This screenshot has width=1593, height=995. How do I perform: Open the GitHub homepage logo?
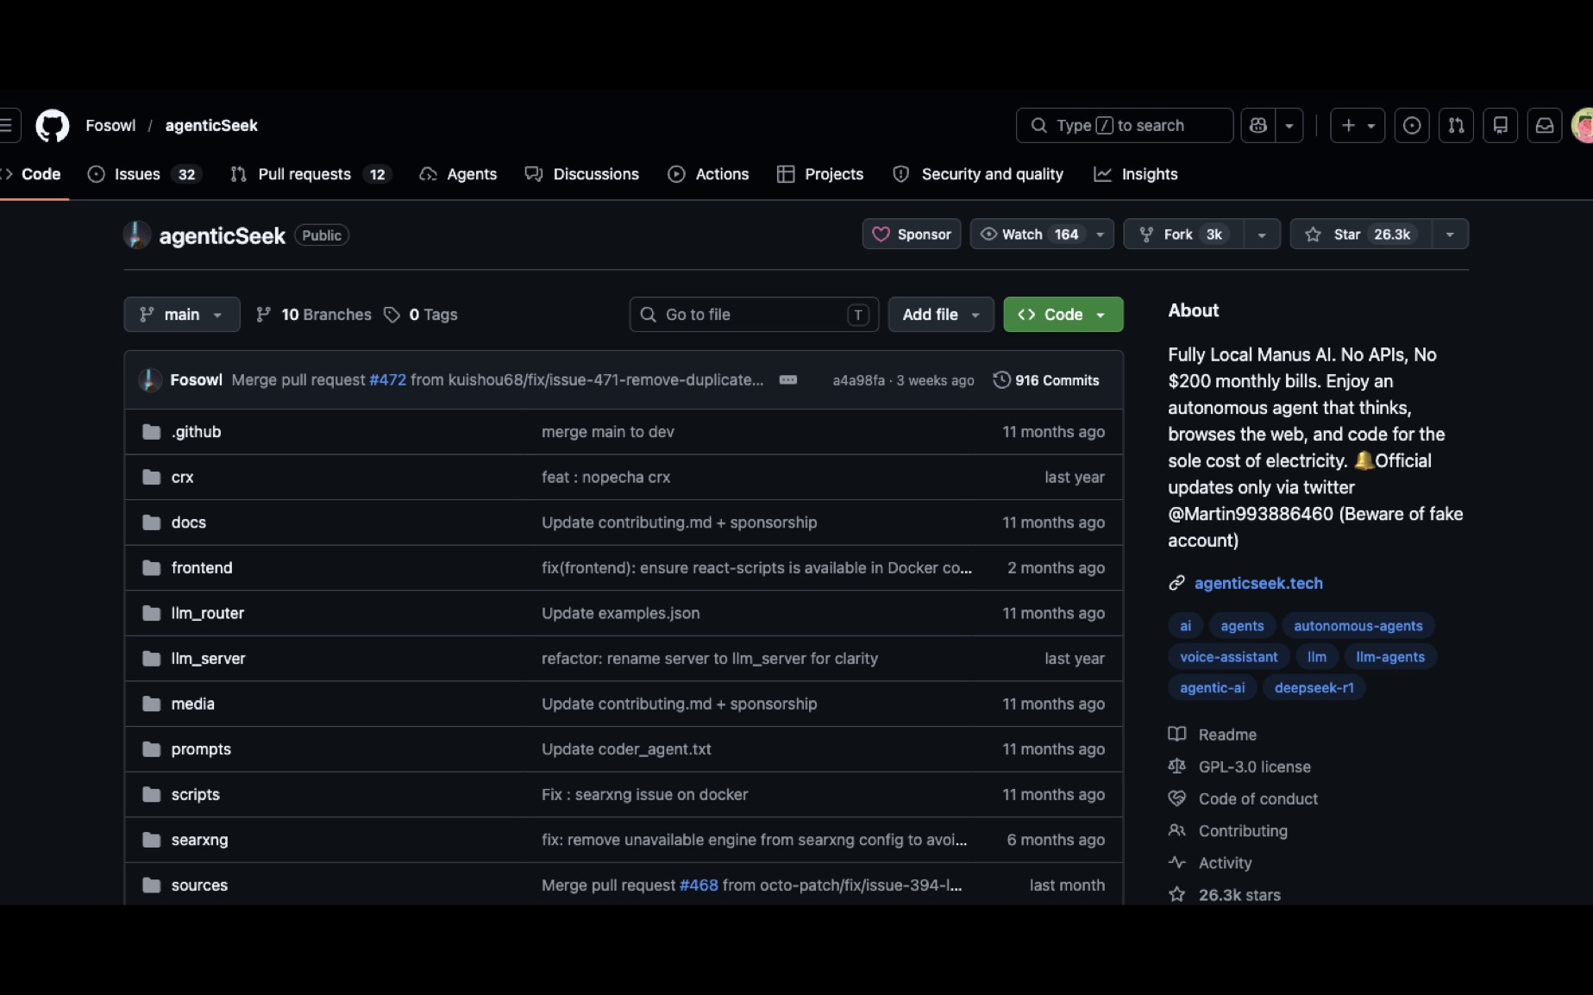pyautogui.click(x=52, y=126)
